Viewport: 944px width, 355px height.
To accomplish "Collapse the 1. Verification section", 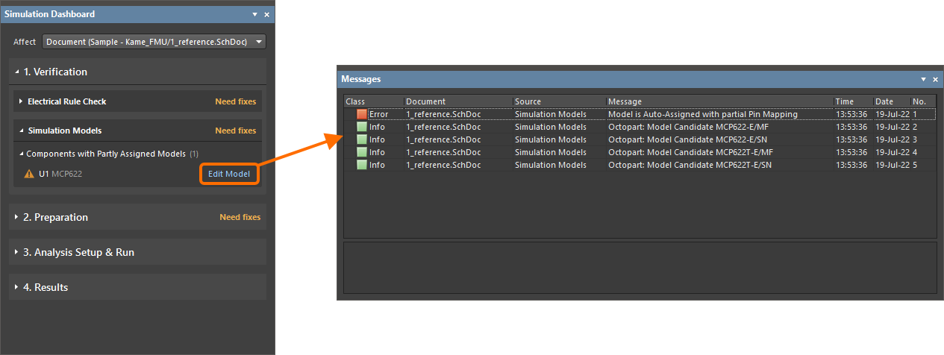I will [x=17, y=72].
